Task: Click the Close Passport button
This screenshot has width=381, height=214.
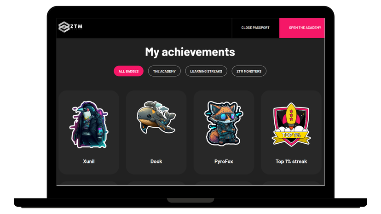Action: (255, 28)
